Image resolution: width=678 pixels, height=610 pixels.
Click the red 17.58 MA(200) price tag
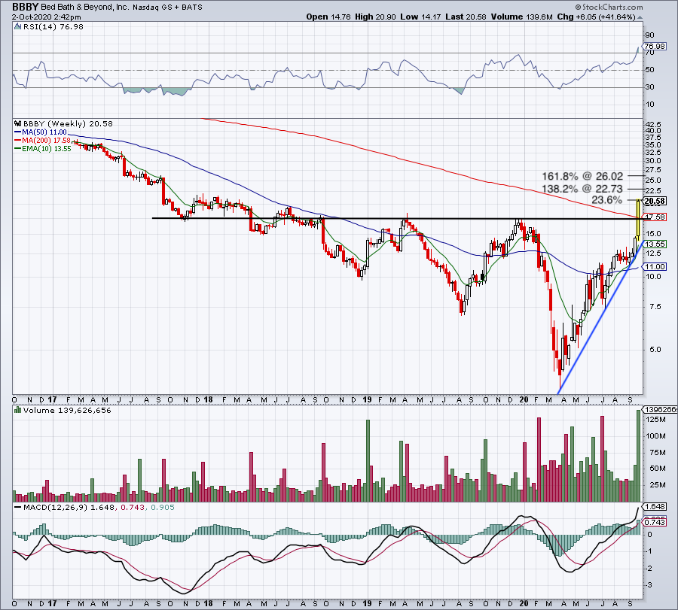pos(655,217)
